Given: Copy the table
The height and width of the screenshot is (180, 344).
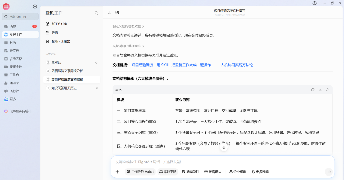Looking at the screenshot, I should coord(313,90).
